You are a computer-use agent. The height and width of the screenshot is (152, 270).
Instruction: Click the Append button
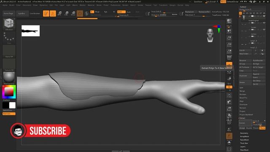point(259,74)
